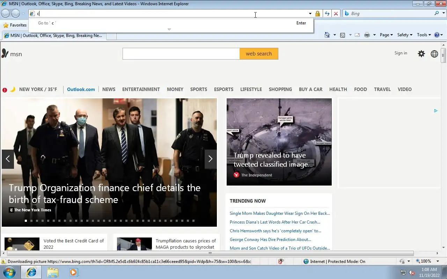The width and height of the screenshot is (447, 279).
Task: Open a new blank tab
Action: pos(111,36)
